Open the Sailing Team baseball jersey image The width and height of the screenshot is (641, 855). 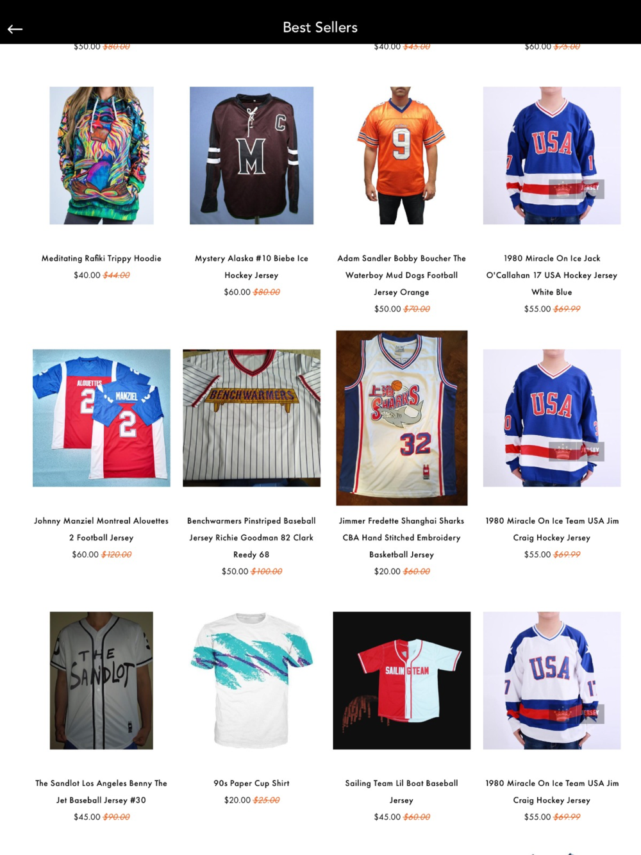tap(401, 681)
